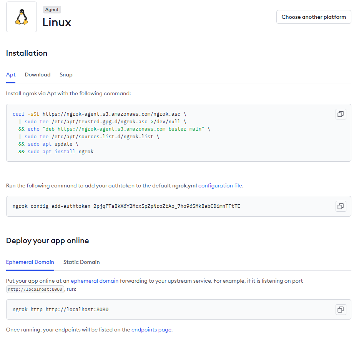Click the 'Deploy your app online' heading
The image size is (359, 338).
click(x=47, y=240)
